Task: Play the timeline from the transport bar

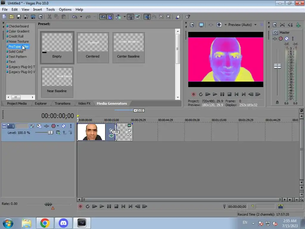Action: (x=102, y=206)
